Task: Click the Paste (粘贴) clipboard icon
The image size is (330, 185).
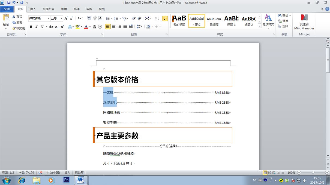Action: 6,18
